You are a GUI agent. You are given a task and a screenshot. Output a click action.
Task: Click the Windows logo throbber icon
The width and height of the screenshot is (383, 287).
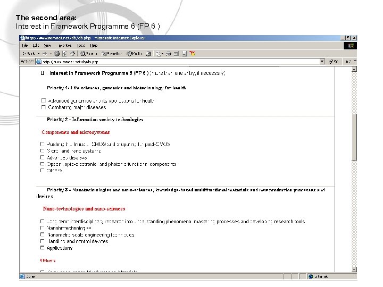coord(350,46)
